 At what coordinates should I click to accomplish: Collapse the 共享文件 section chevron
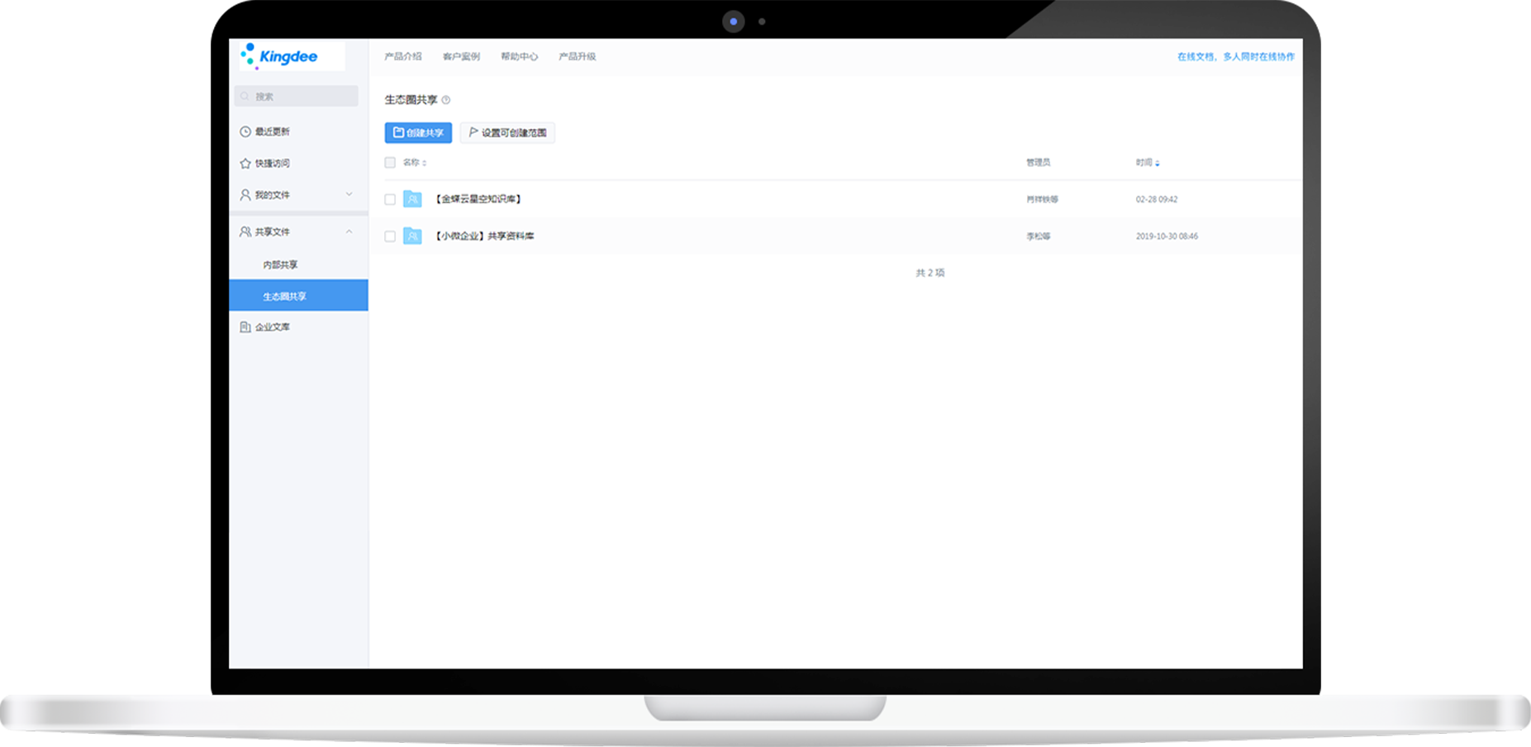coord(349,232)
